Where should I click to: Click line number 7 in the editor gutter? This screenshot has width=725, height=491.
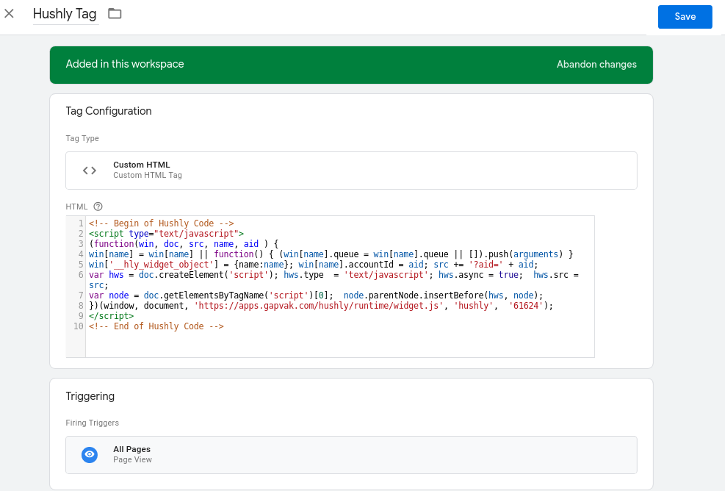pos(81,295)
